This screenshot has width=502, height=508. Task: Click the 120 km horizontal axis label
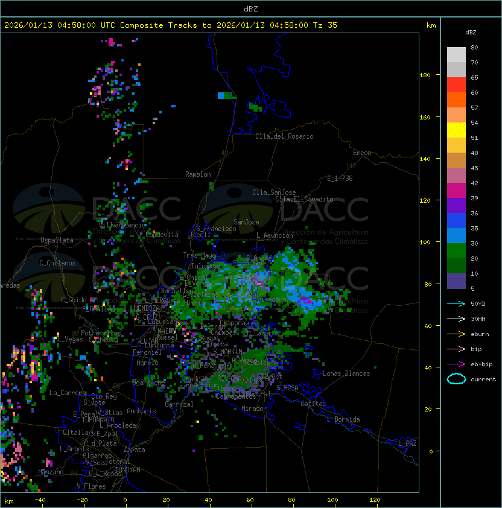[375, 500]
